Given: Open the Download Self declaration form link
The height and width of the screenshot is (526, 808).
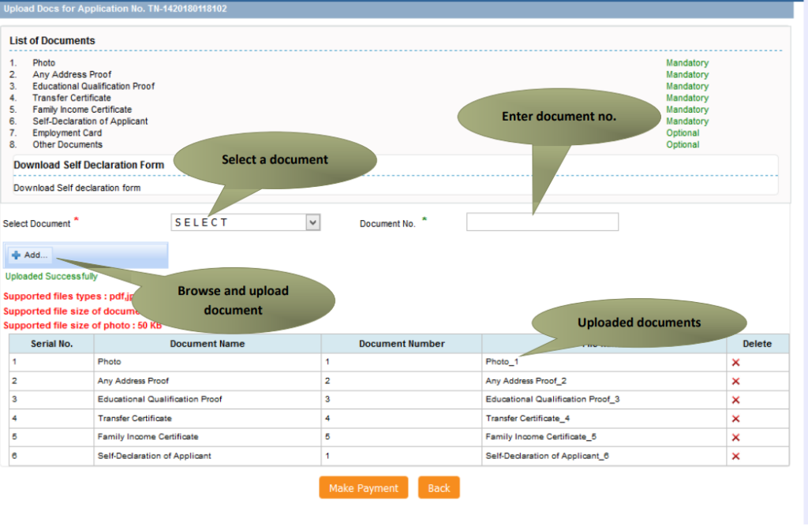Looking at the screenshot, I should point(77,188).
